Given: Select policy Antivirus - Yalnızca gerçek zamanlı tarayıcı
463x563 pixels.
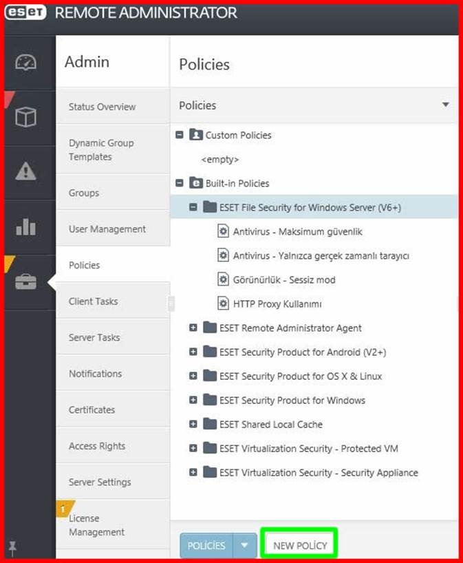Looking at the screenshot, I should [x=321, y=255].
